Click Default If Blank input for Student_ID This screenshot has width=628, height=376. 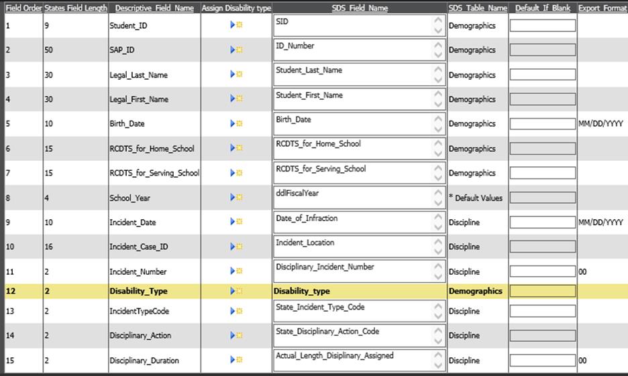coord(542,25)
